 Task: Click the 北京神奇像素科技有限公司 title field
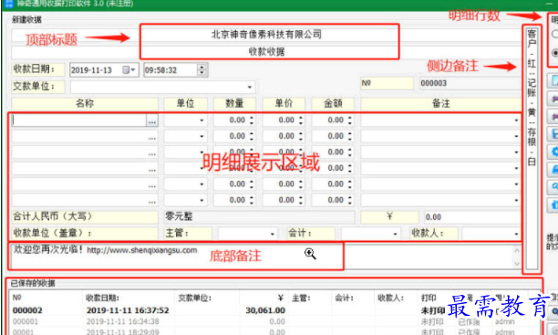tap(266, 35)
